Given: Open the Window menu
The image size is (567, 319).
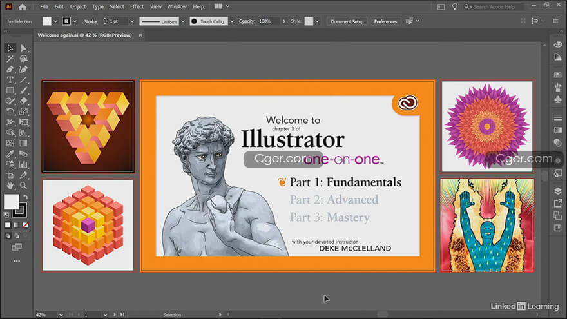Looking at the screenshot, I should pos(177,6).
